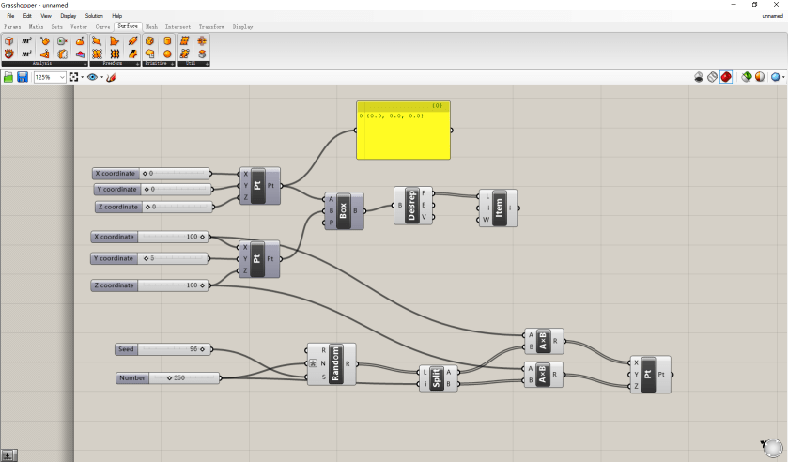This screenshot has width=788, height=462.
Task: Click the Save document floppy icon
Action: point(23,77)
